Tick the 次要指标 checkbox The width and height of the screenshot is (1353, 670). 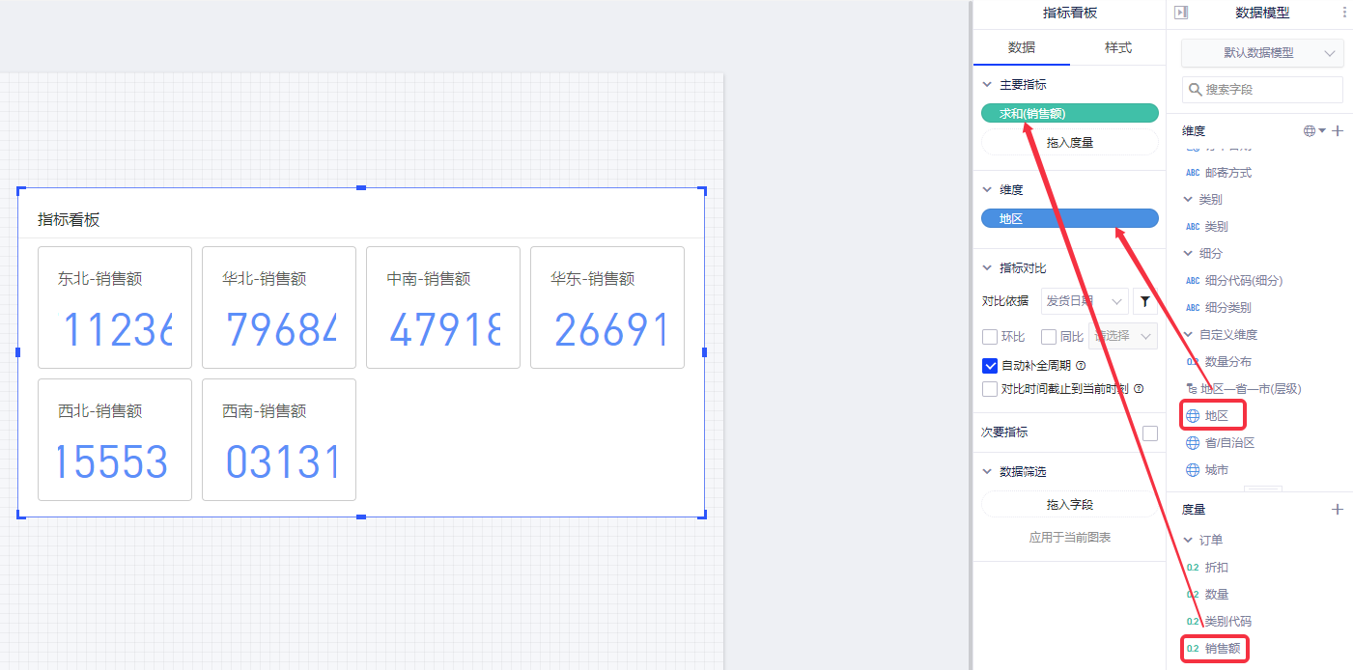point(1149,433)
